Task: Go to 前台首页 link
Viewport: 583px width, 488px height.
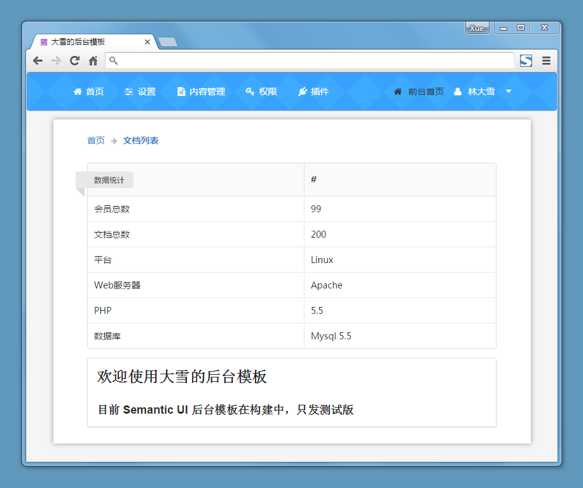Action: [419, 91]
